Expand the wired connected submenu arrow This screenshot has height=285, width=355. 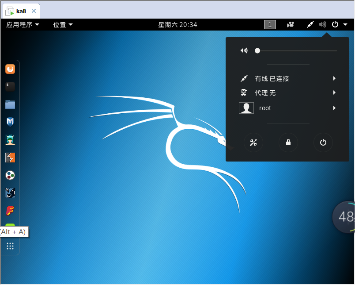click(x=334, y=78)
